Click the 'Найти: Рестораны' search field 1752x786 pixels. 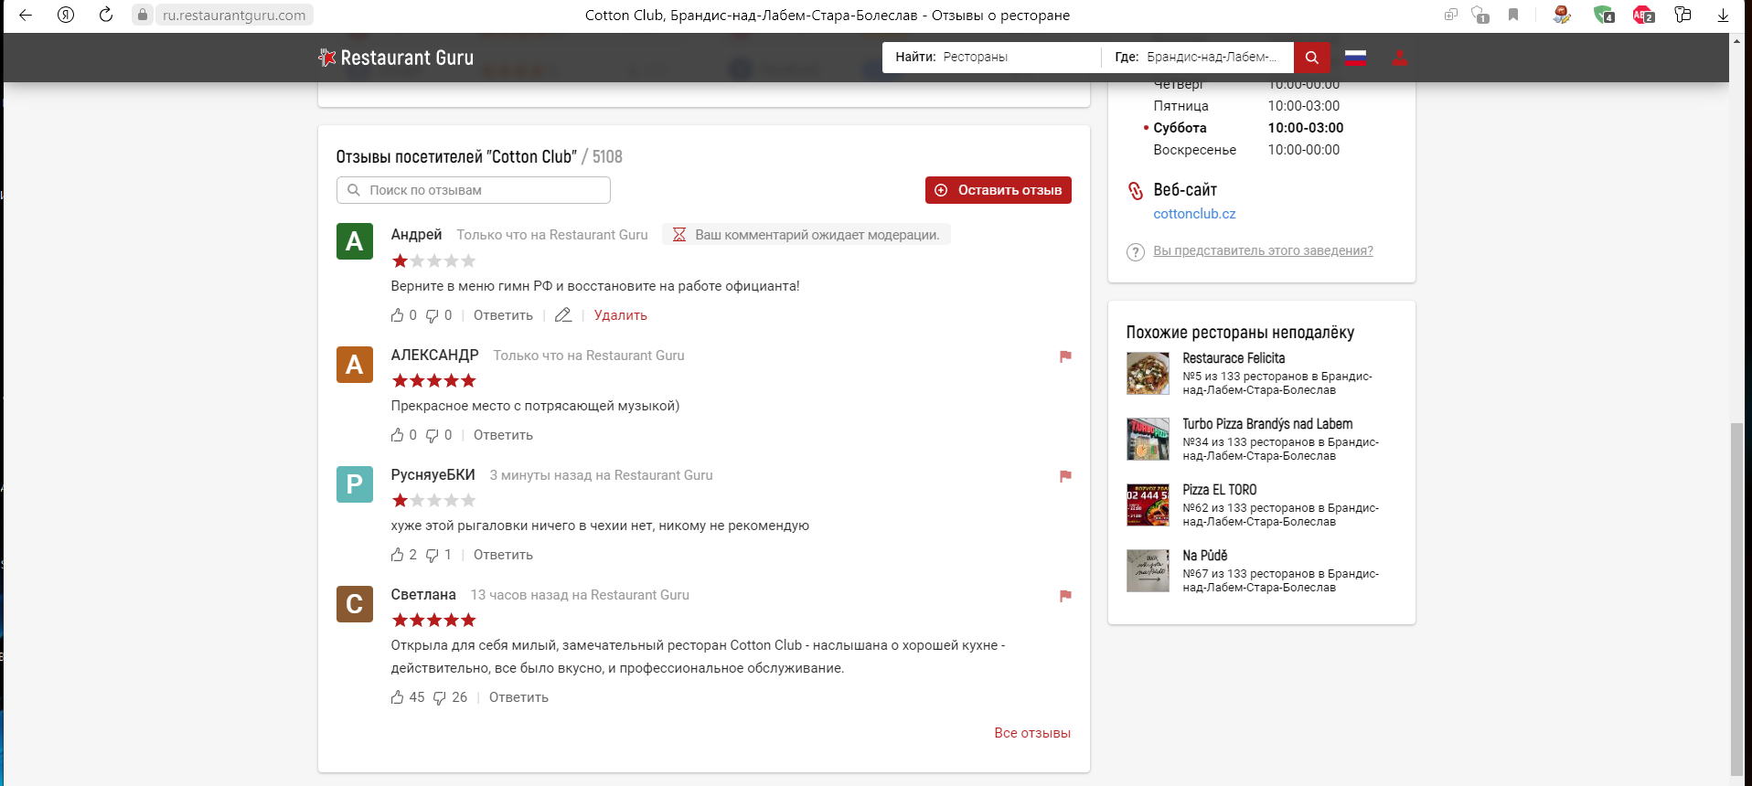point(991,57)
